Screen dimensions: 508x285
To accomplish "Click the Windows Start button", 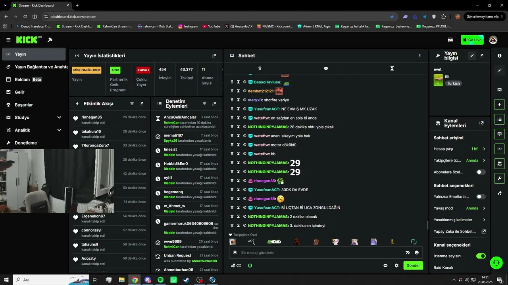I will point(6,280).
